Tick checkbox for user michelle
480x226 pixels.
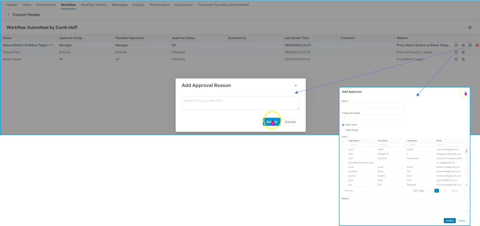(345, 176)
